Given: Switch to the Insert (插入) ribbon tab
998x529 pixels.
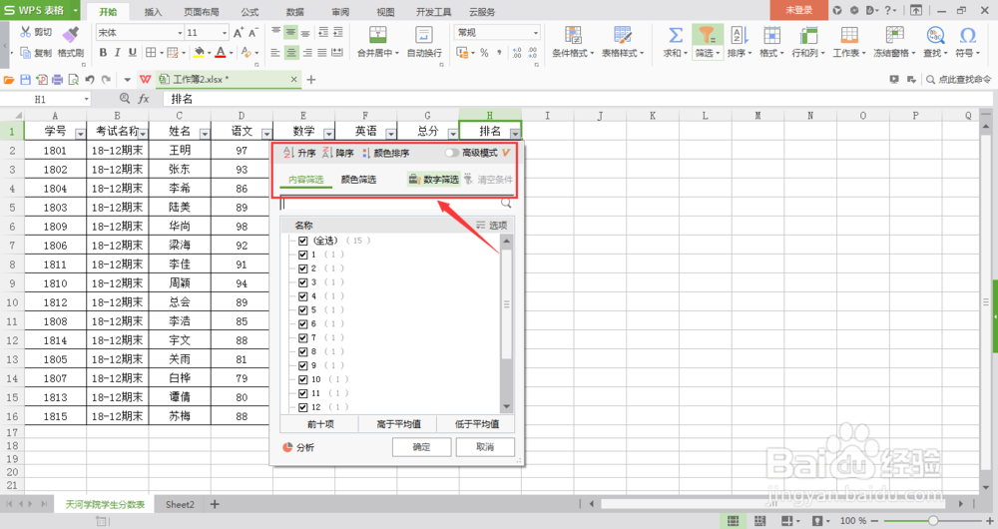Looking at the screenshot, I should (153, 11).
